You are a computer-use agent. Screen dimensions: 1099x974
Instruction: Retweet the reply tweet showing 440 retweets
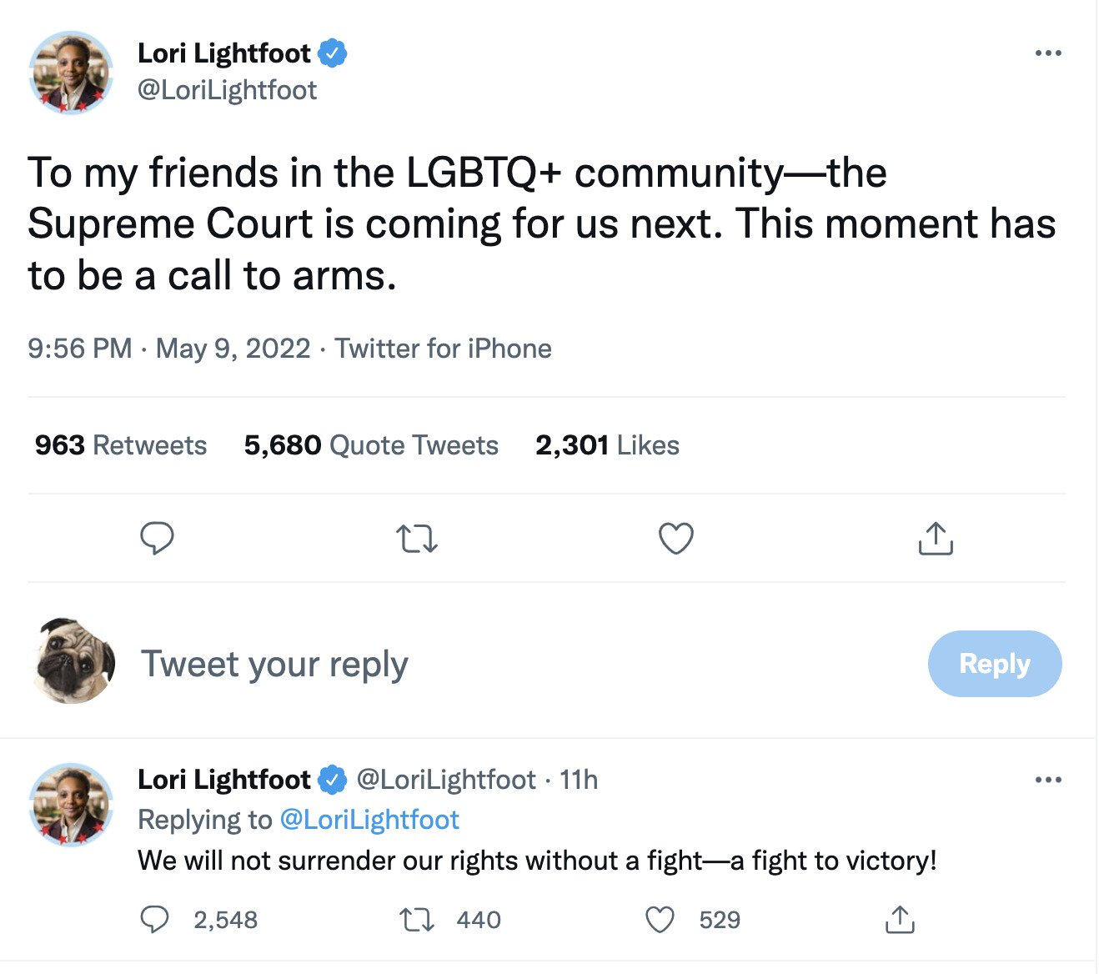coord(416,920)
